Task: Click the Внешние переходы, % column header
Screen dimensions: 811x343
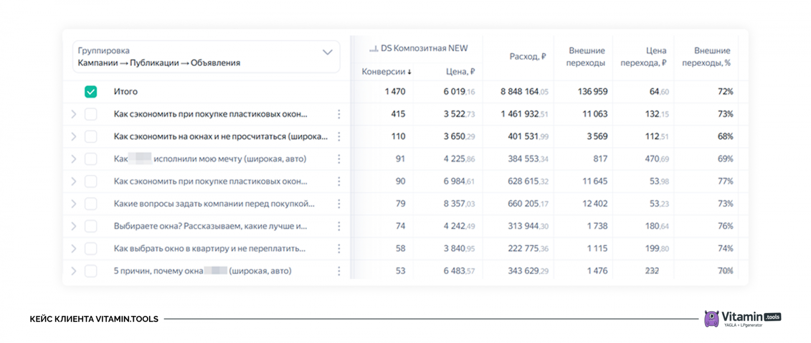Action: 706,57
